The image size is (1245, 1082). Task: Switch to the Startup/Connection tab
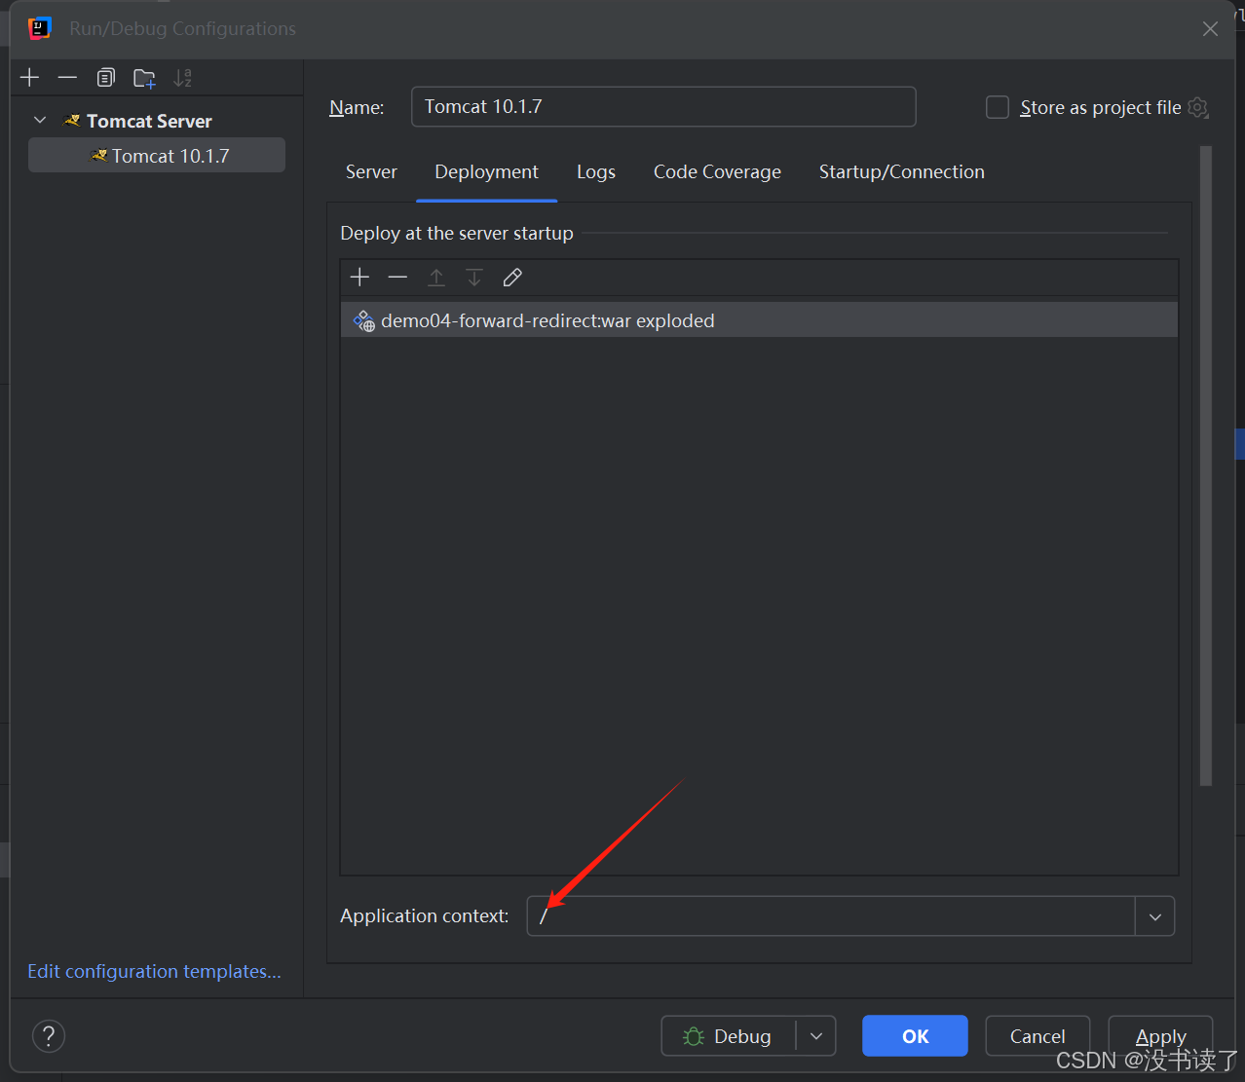click(x=902, y=171)
